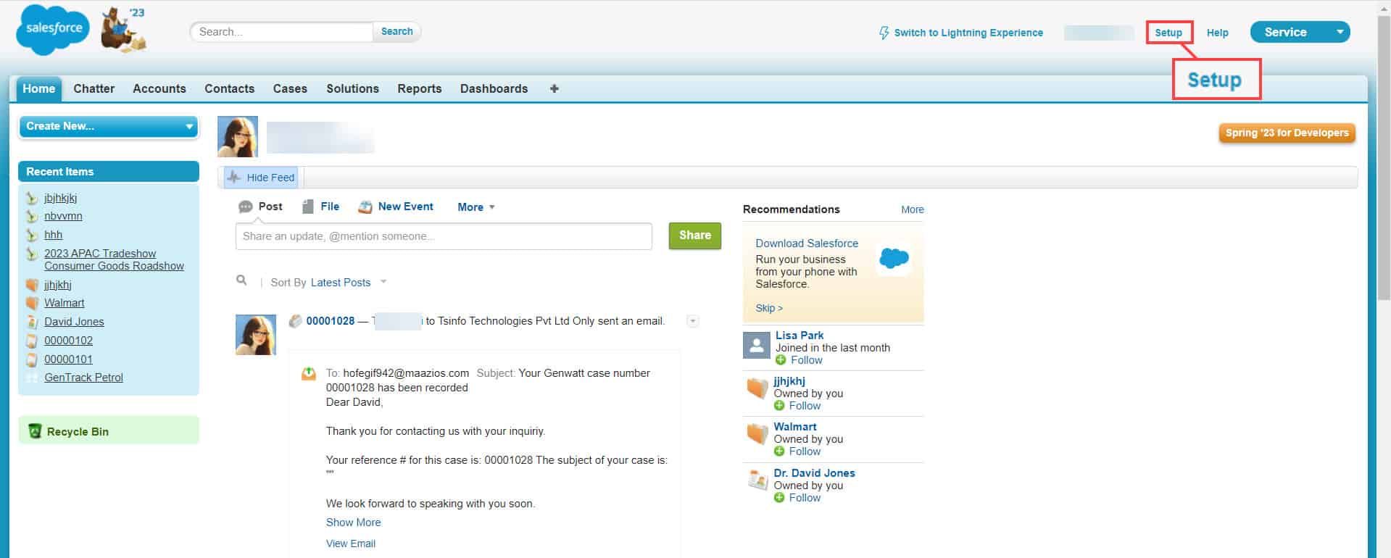Expand the More publisher actions menu
1391x558 pixels.
[476, 207]
